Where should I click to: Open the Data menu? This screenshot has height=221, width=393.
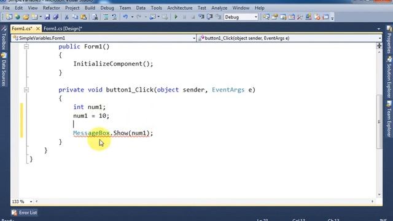(x=141, y=8)
